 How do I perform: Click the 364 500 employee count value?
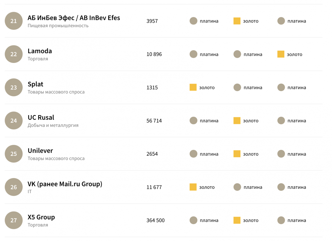point(155,220)
